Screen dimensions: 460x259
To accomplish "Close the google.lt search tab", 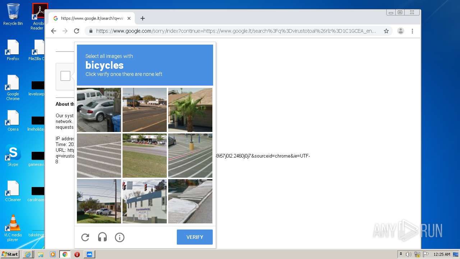I will (129, 18).
